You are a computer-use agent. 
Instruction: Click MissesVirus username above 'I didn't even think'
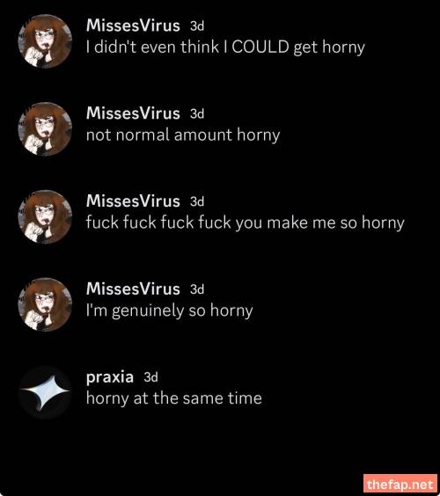pos(133,26)
